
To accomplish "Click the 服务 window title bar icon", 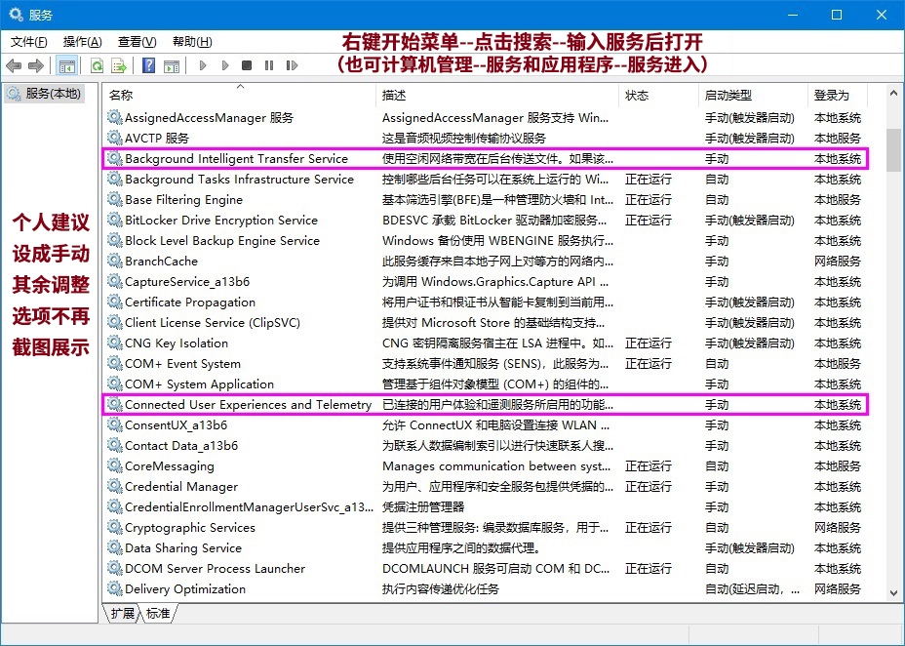I will click(x=17, y=15).
